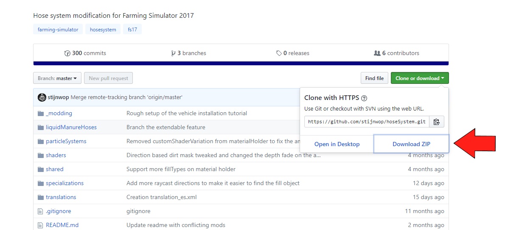505x230 pixels.
Task: Click the README.md file icon
Action: [41, 225]
